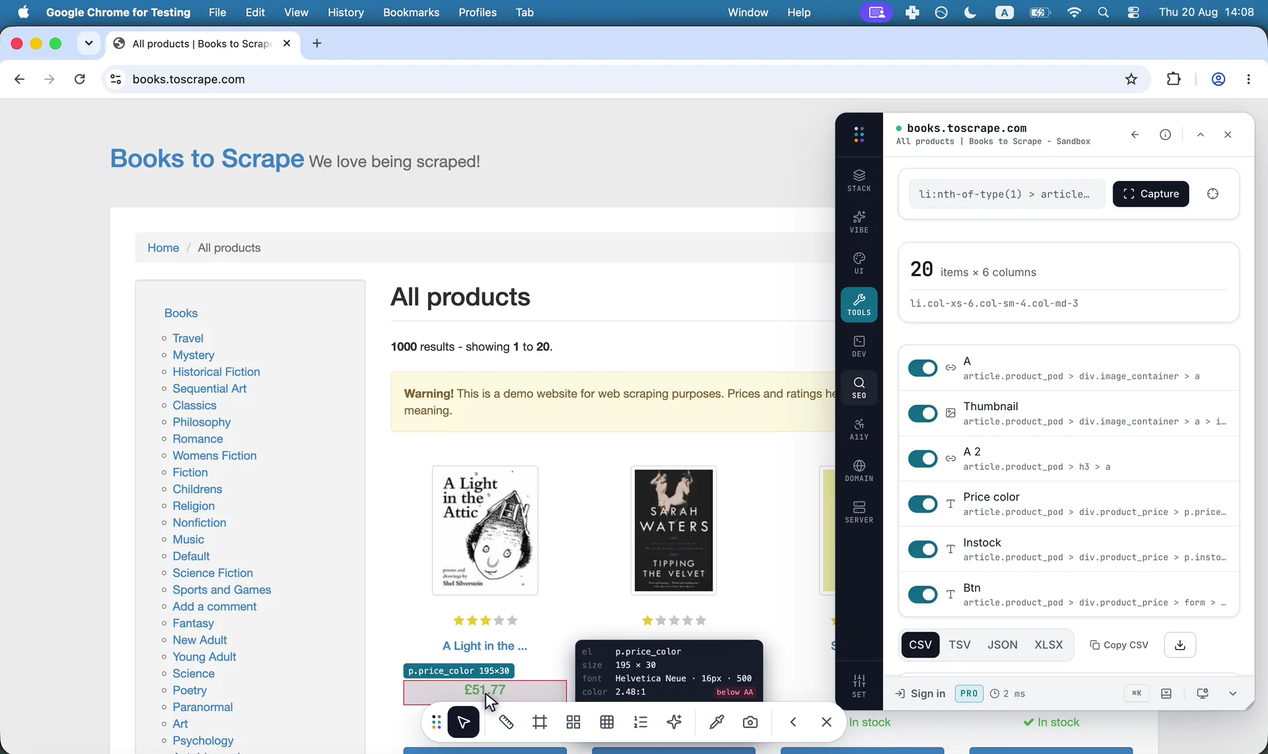Disable the Price color column toggle
The height and width of the screenshot is (754, 1268).
923,504
